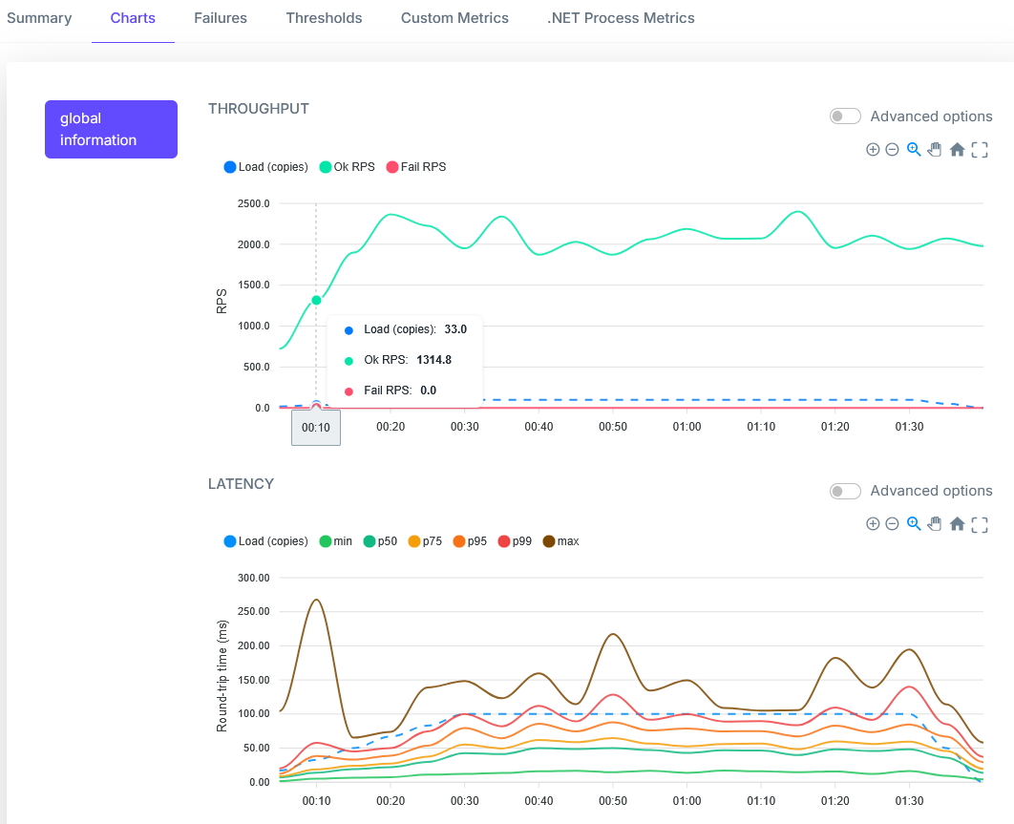Click the max latency legend color dot
The width and height of the screenshot is (1014, 824).
[x=549, y=541]
